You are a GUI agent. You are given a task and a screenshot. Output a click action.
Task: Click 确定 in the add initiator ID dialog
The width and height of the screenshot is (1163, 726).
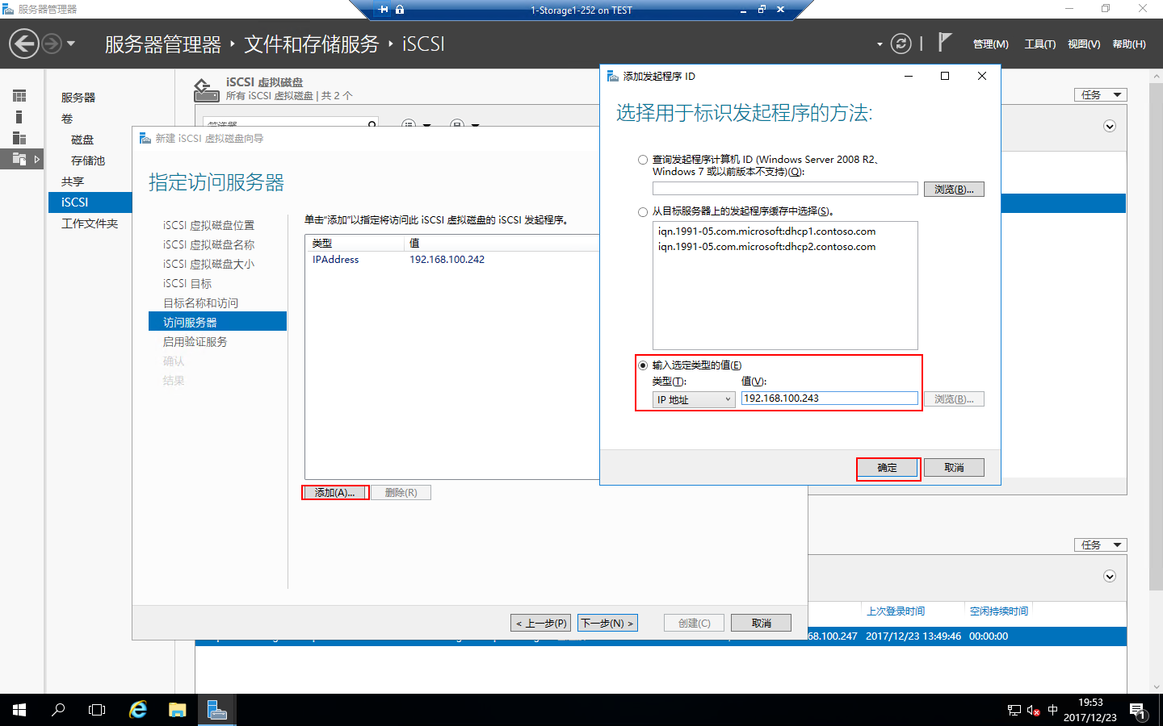[888, 468]
